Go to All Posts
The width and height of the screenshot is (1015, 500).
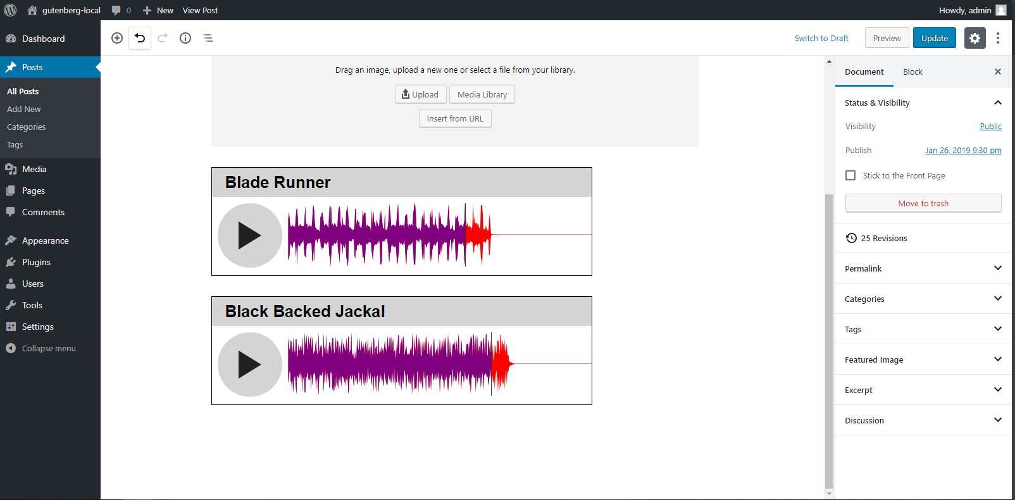tap(23, 91)
